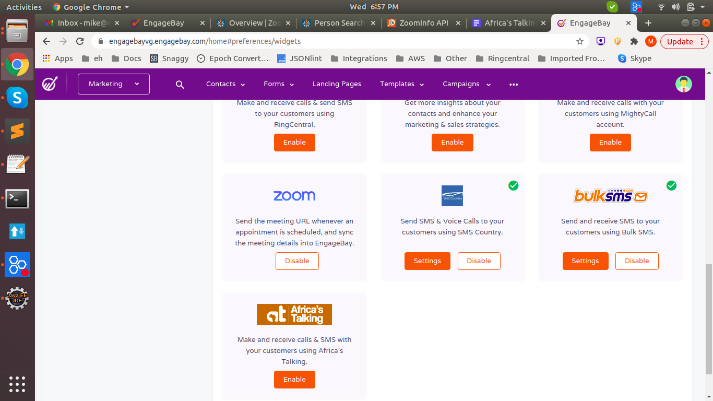The height and width of the screenshot is (401, 713).
Task: Click the Chrome Update button
Action: (x=684, y=41)
